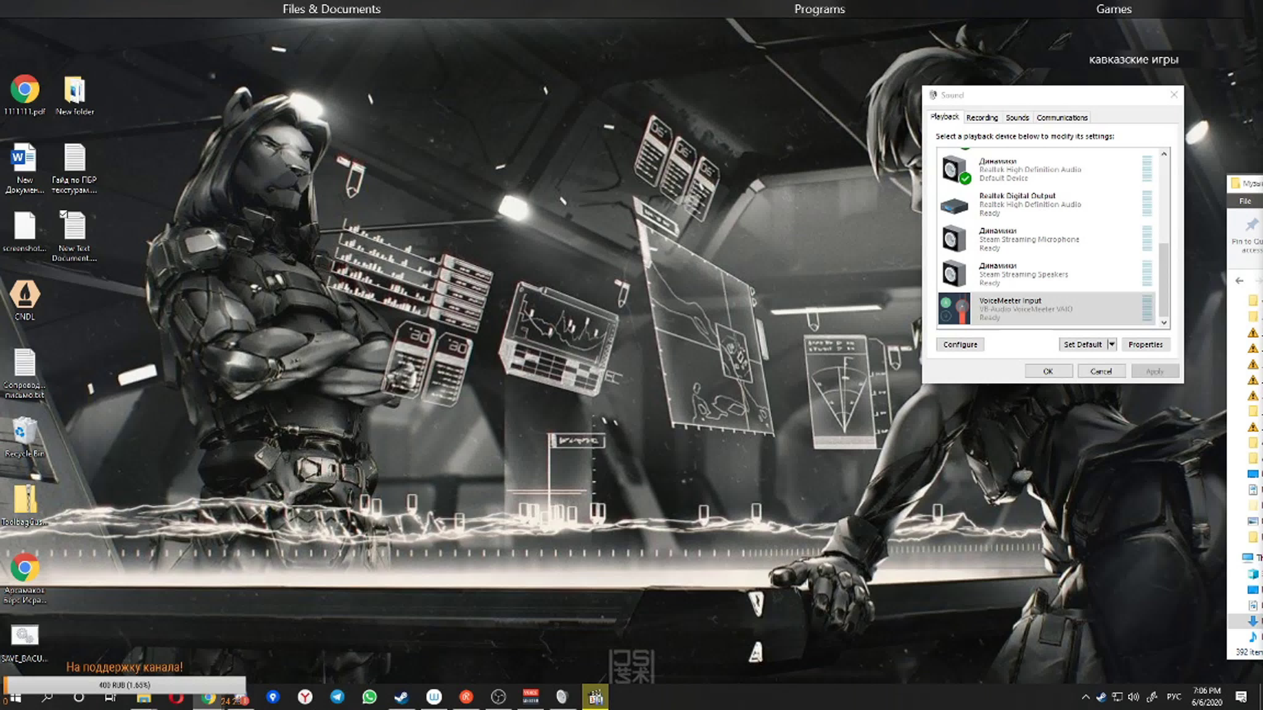The height and width of the screenshot is (710, 1263).
Task: Show hidden tray icons chevron
Action: (1085, 697)
